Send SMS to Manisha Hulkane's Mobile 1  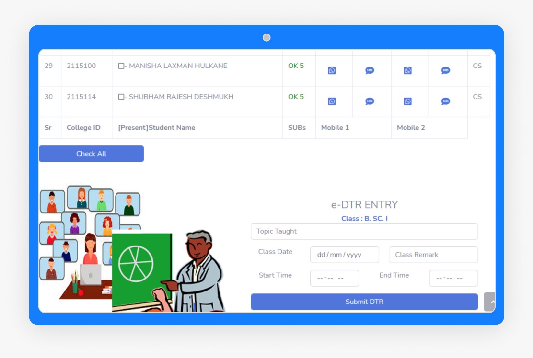(370, 70)
